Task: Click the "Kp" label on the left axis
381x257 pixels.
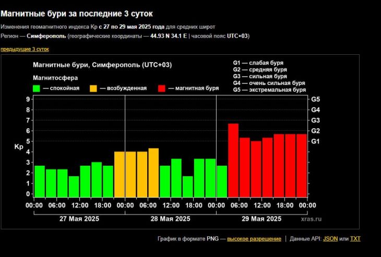Action: [18, 148]
